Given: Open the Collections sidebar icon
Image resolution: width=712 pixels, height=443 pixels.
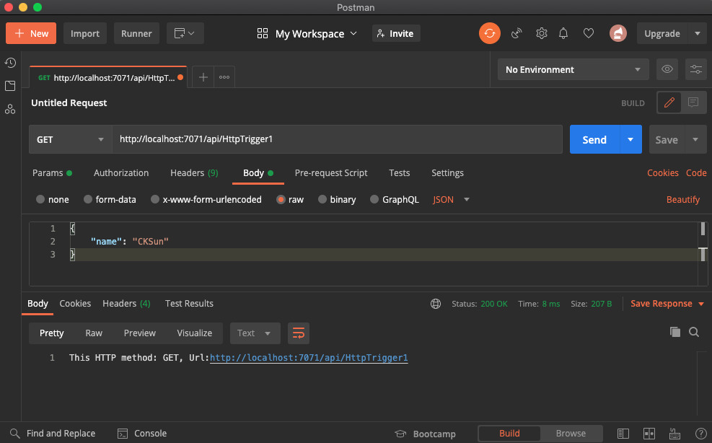Looking at the screenshot, I should (10, 86).
